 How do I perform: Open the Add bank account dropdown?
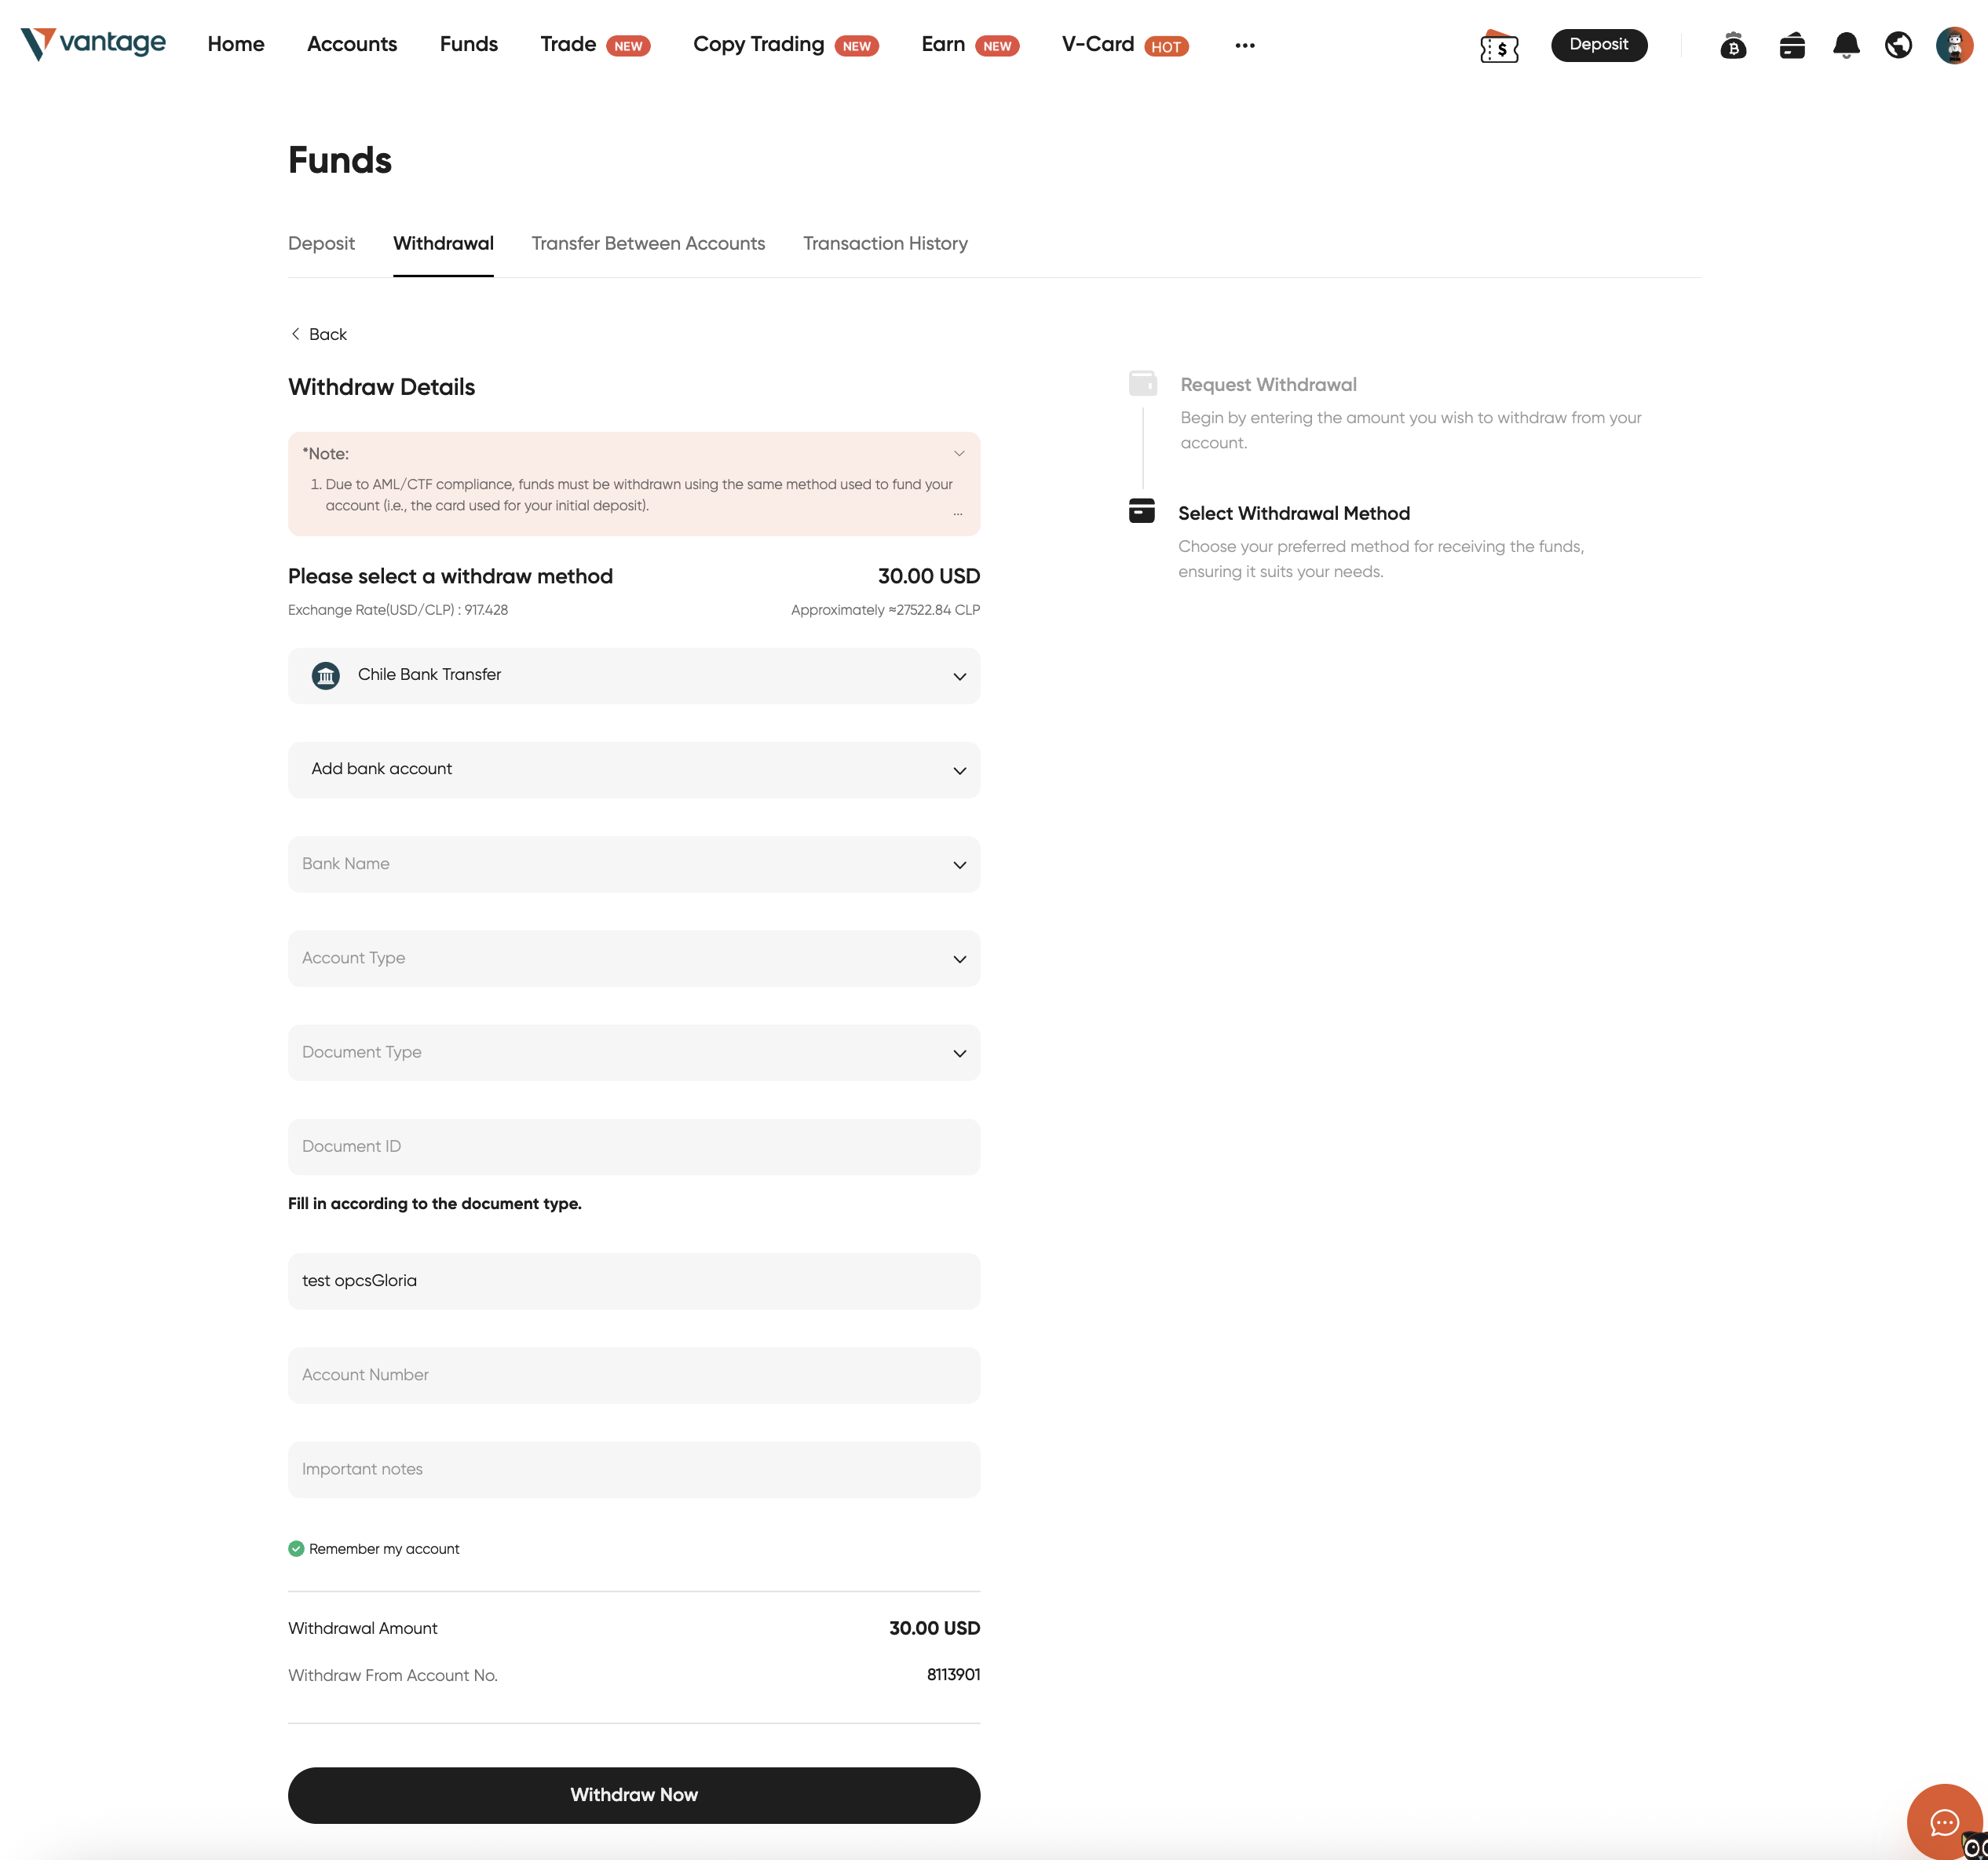coord(634,770)
